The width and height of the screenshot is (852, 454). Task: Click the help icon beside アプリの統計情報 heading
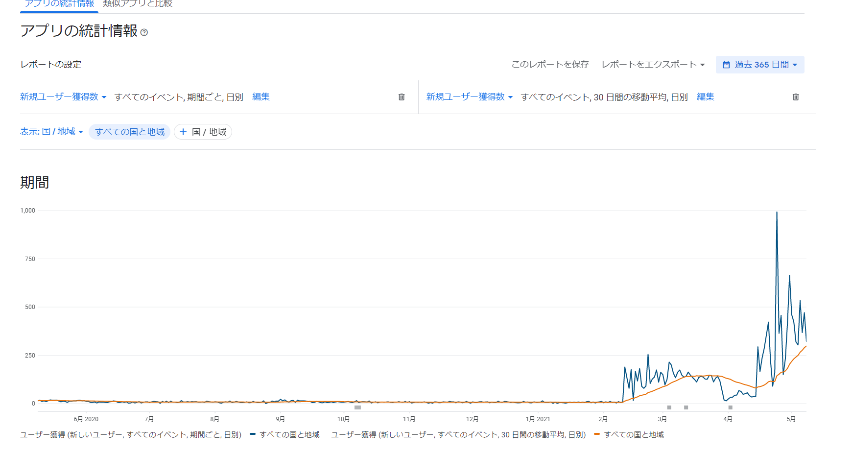(144, 32)
